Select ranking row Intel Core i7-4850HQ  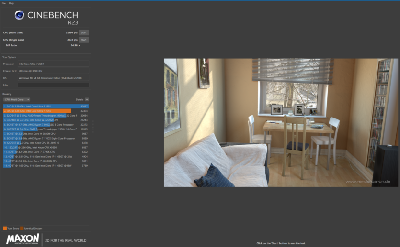tap(46, 161)
